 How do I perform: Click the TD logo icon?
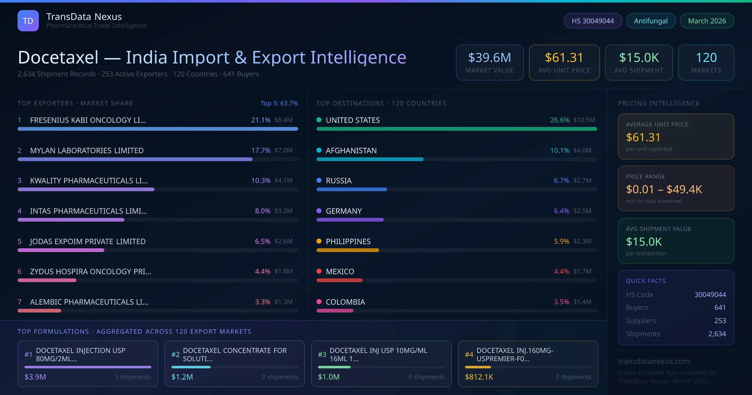(28, 21)
